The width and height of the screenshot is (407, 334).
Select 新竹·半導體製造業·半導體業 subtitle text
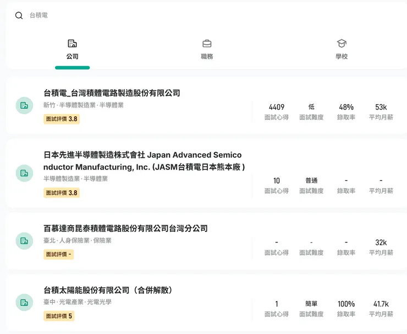pos(83,105)
